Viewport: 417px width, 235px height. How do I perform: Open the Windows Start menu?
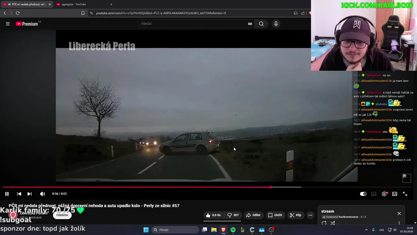146,230
